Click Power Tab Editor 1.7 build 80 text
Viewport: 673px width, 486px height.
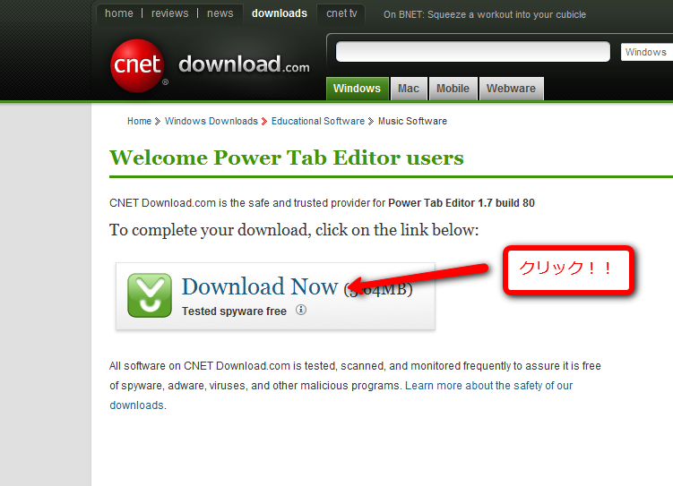(x=462, y=202)
